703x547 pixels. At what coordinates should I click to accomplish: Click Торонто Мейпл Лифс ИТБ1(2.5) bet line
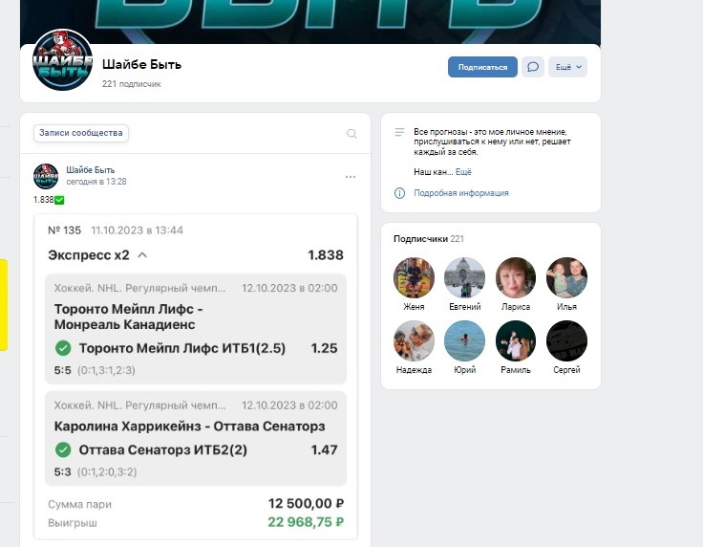pyautogui.click(x=182, y=348)
